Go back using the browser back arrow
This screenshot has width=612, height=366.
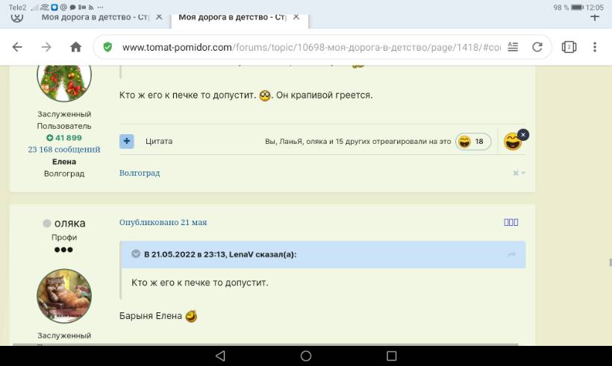[17, 47]
